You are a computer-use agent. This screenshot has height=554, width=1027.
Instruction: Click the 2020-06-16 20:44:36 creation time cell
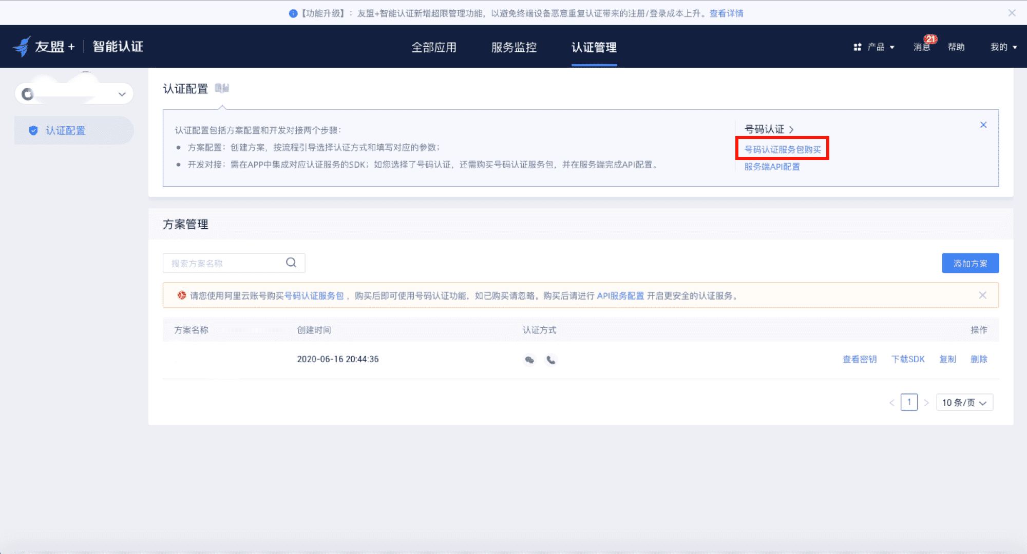(338, 359)
